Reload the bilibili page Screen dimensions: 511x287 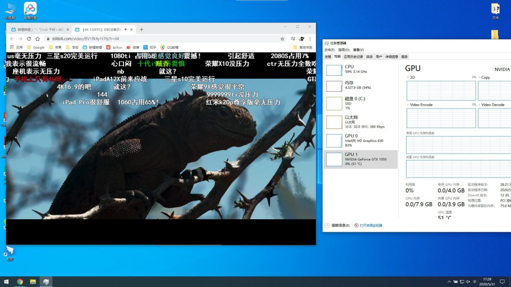28,39
